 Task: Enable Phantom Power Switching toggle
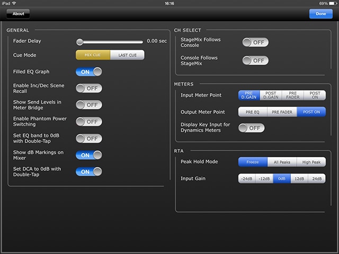pos(88,122)
